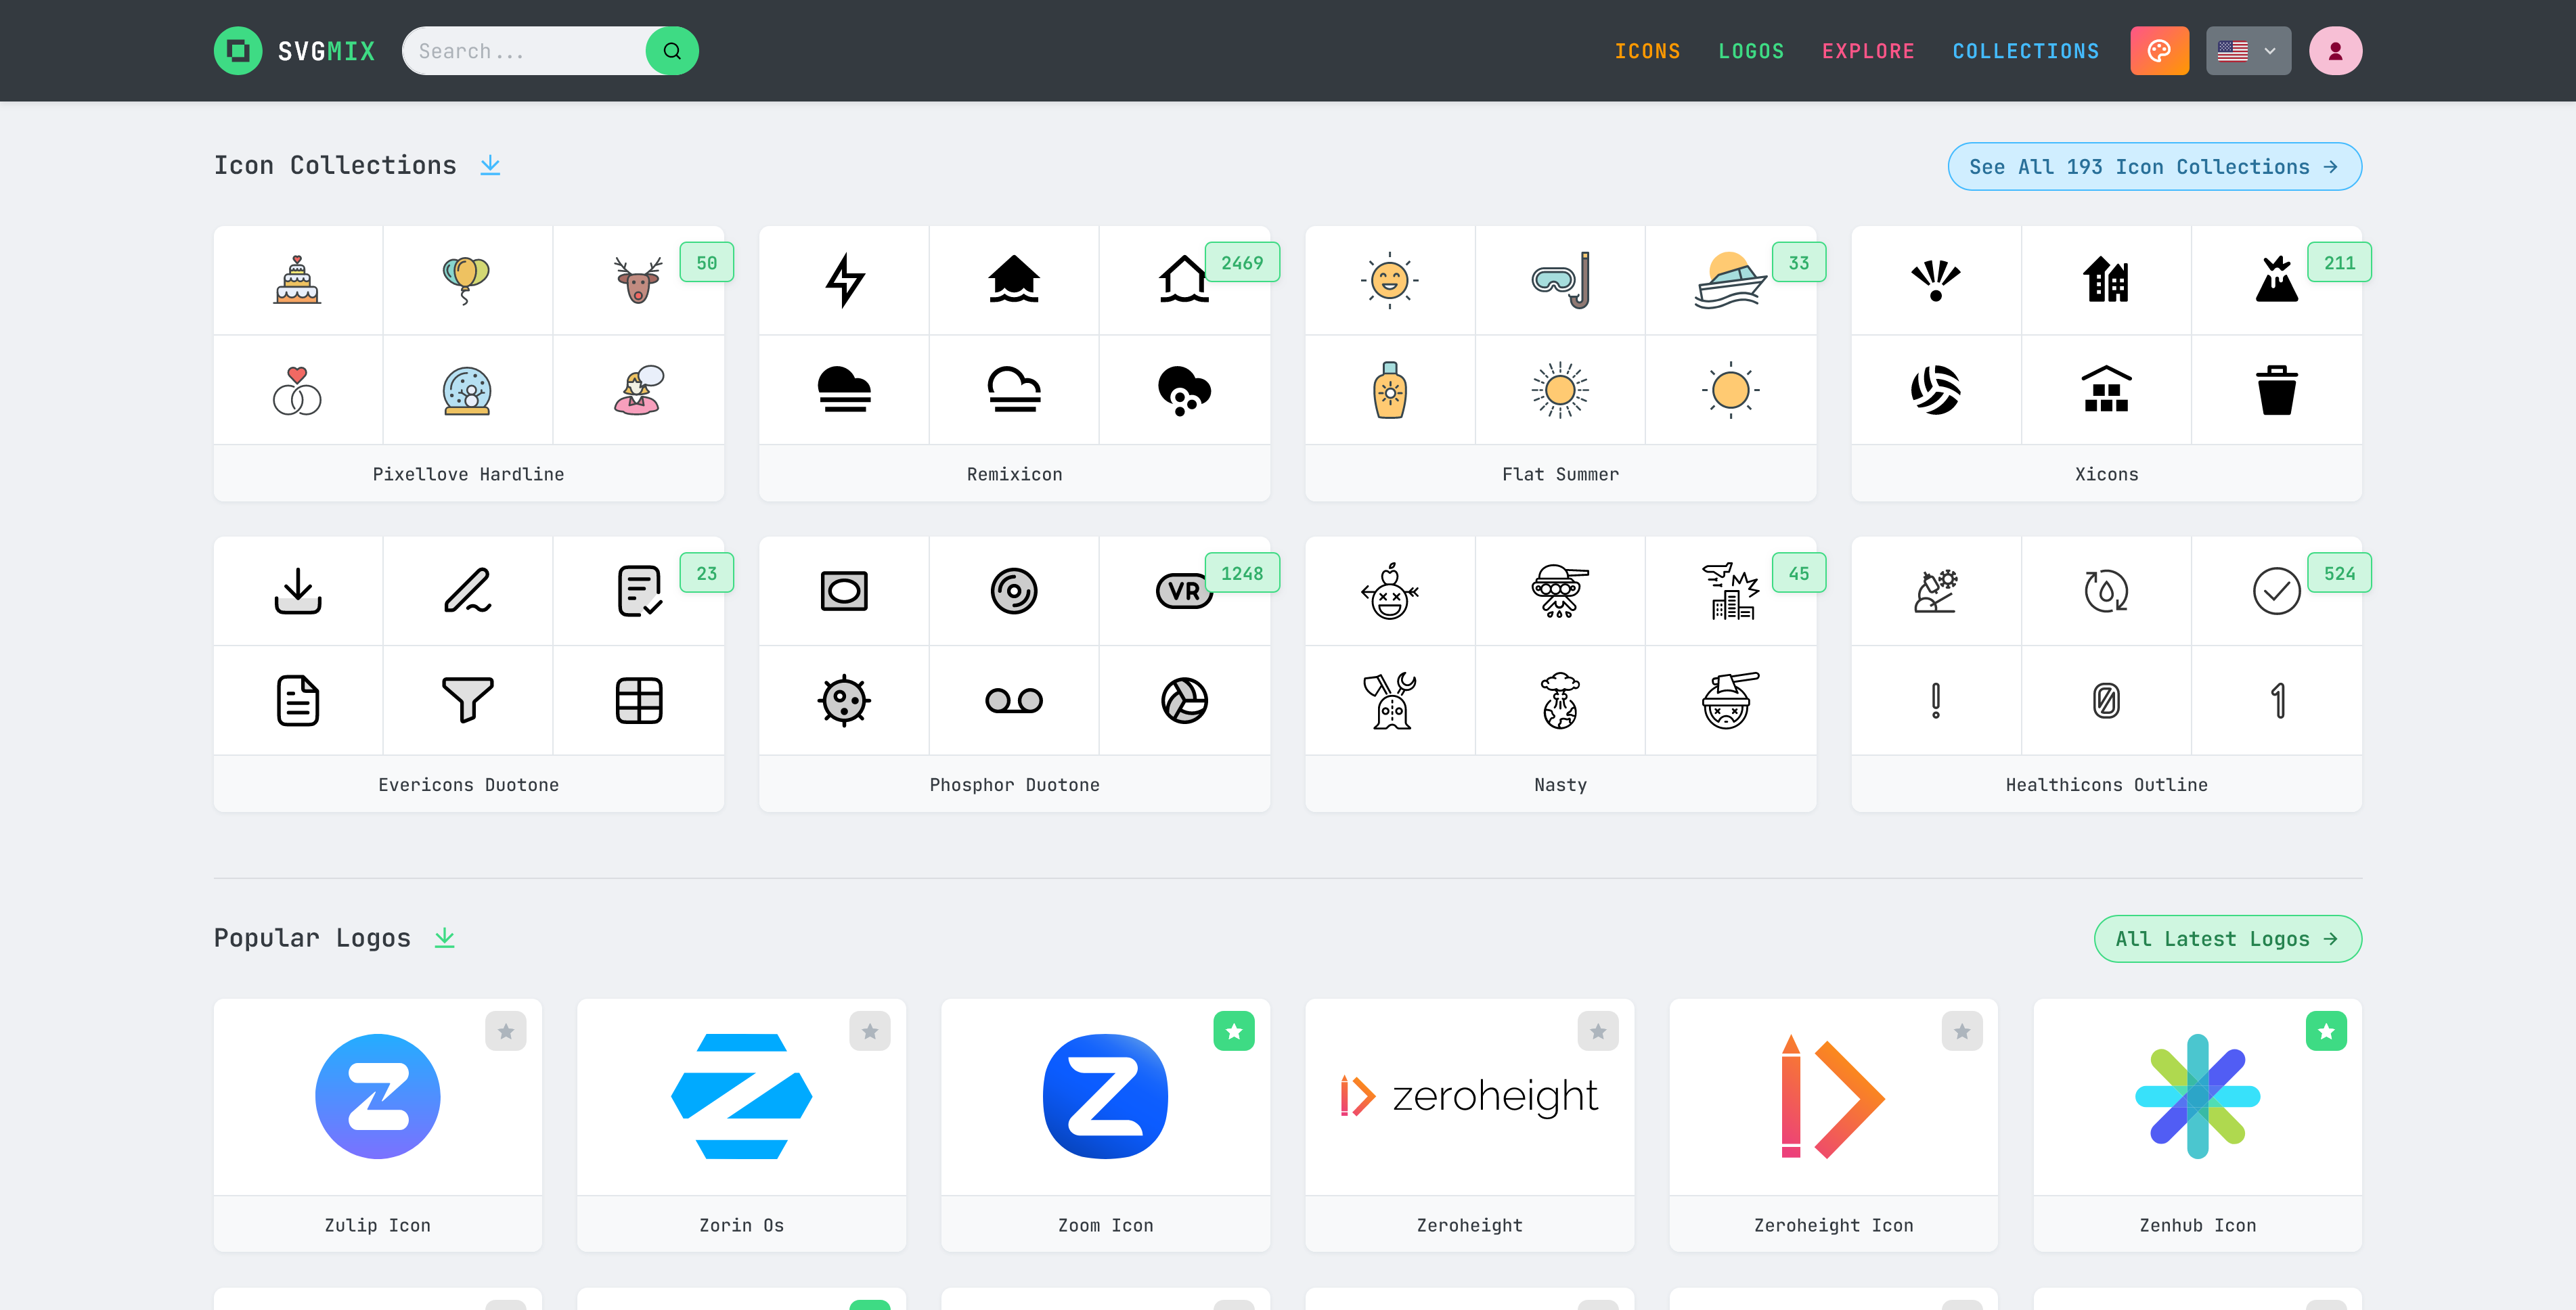Open the Phosphor Duotone collection

[1014, 785]
